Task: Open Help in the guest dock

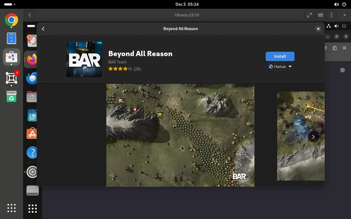Action: pos(32,152)
